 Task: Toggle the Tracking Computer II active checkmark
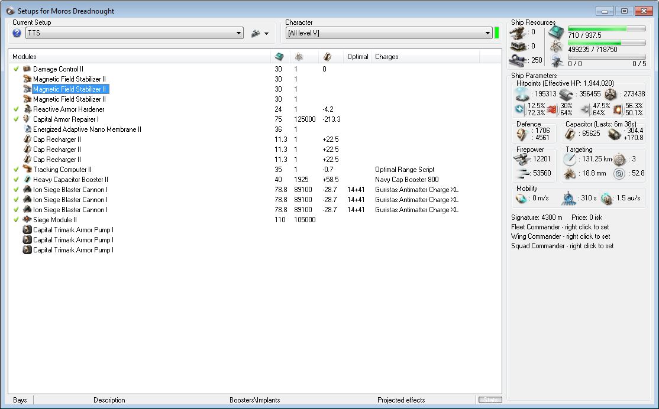coord(16,169)
